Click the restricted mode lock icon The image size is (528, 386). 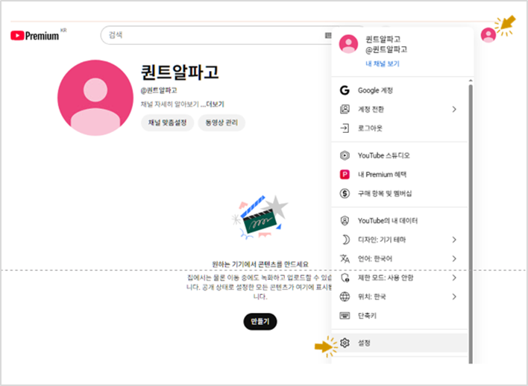[345, 278]
